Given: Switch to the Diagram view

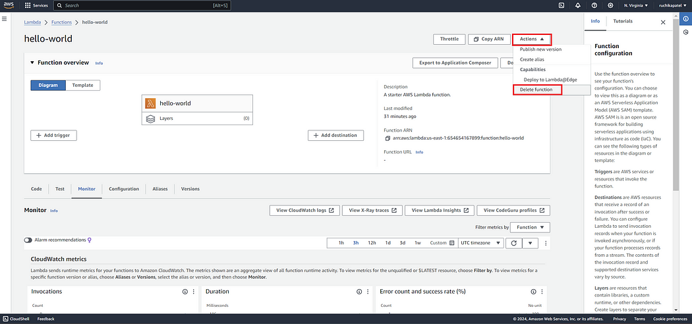Looking at the screenshot, I should (x=48, y=85).
